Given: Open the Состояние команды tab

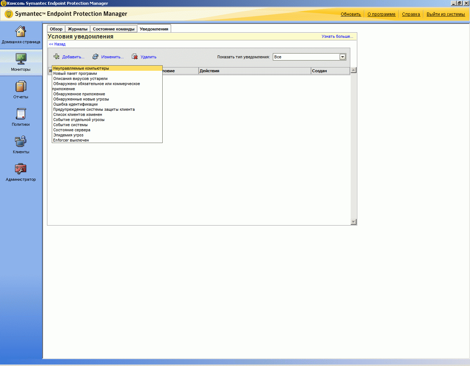Looking at the screenshot, I should (x=114, y=29).
